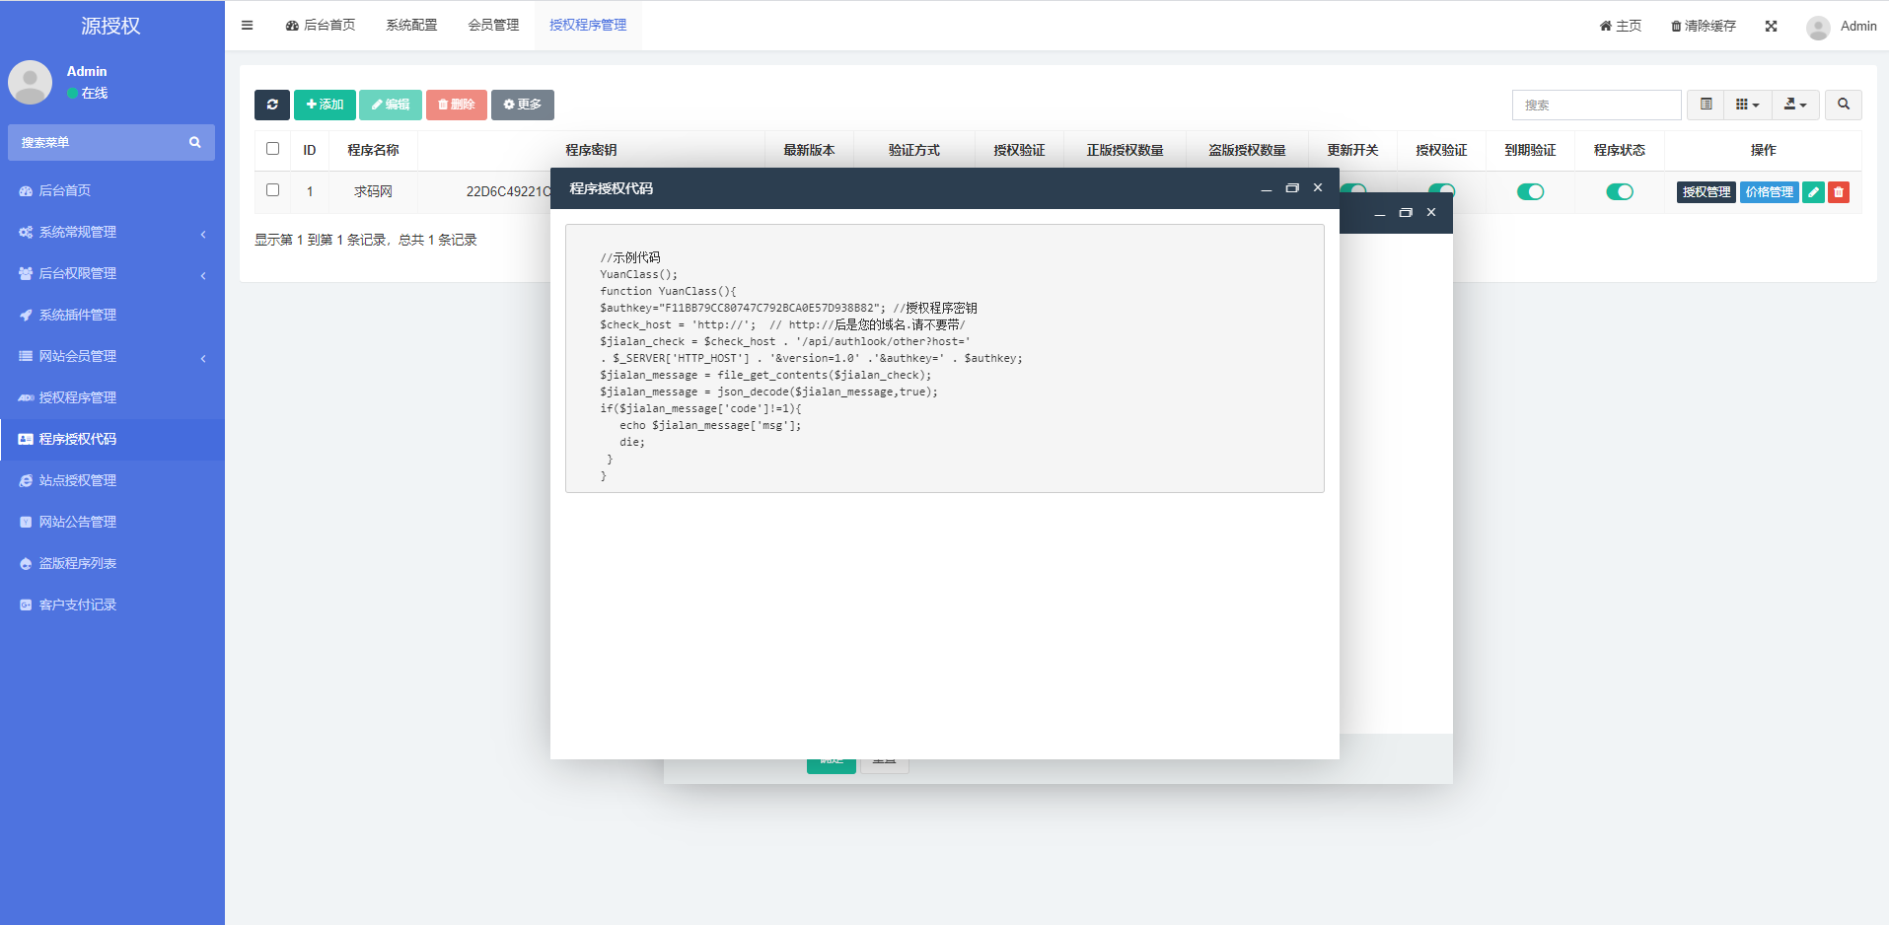Check the select-all checkbox in table header
Screen dimensions: 1889x925
[x=273, y=149]
